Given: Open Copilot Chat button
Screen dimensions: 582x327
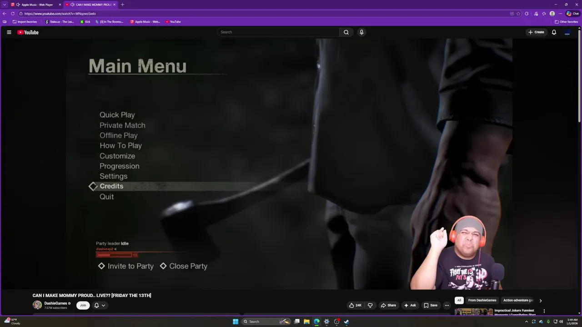Looking at the screenshot, I should point(572,14).
